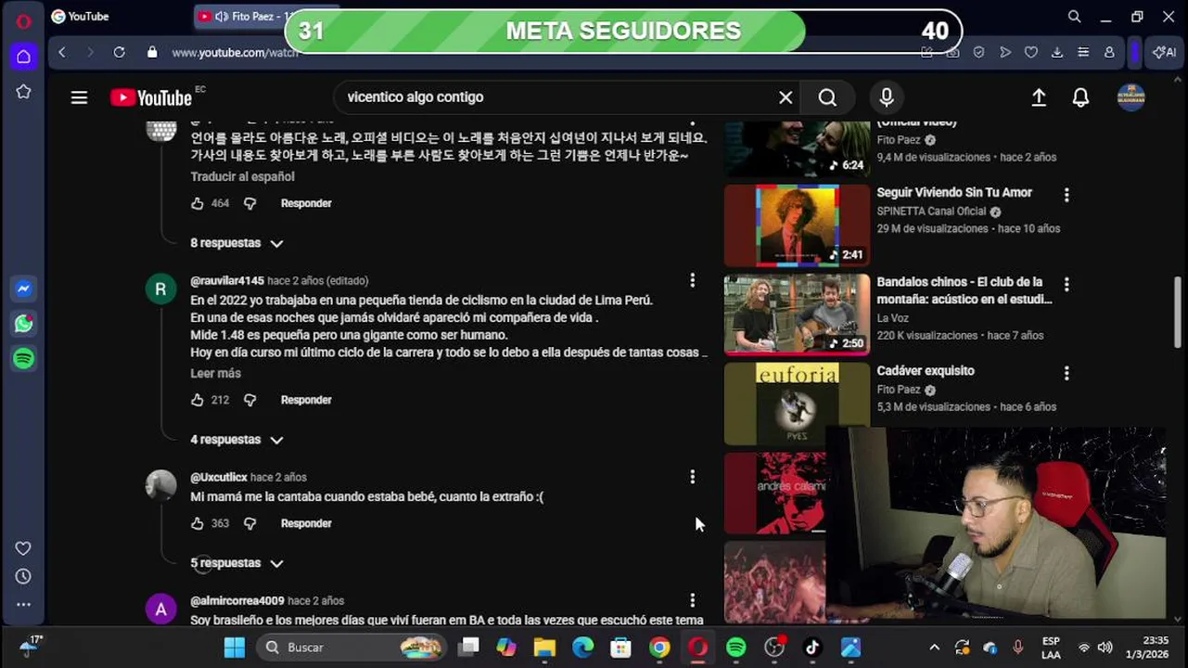Open options menu for @rauvilar4145 comment
This screenshot has width=1188, height=668.
pos(692,280)
